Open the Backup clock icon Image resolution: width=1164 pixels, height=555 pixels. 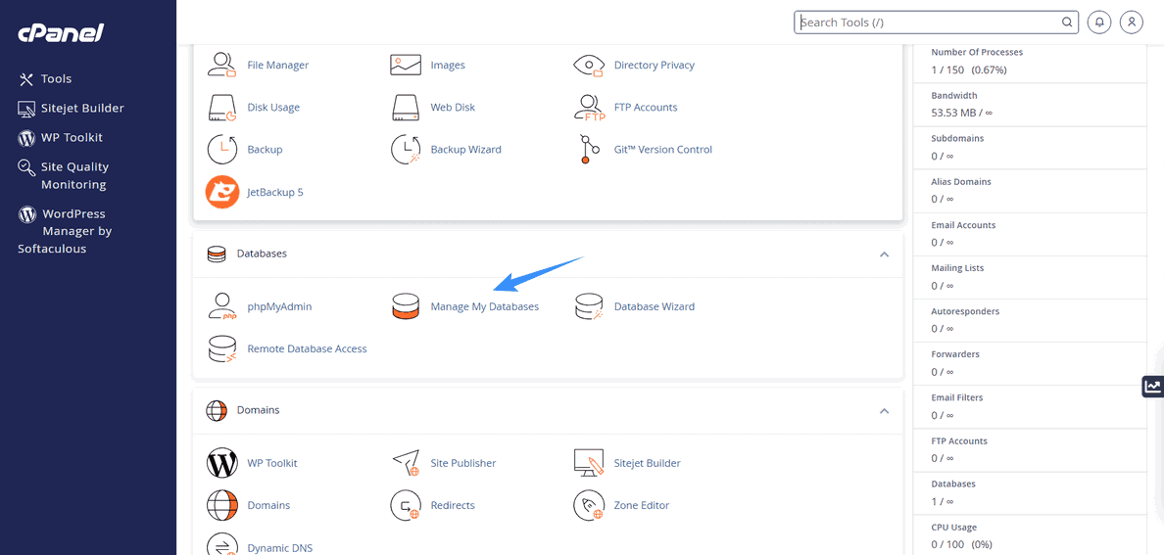(x=222, y=149)
